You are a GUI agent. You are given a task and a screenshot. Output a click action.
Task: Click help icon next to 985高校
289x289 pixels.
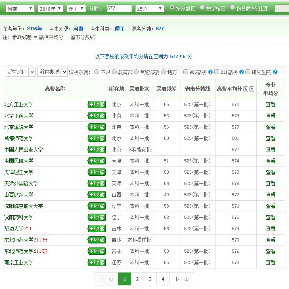[210, 72]
